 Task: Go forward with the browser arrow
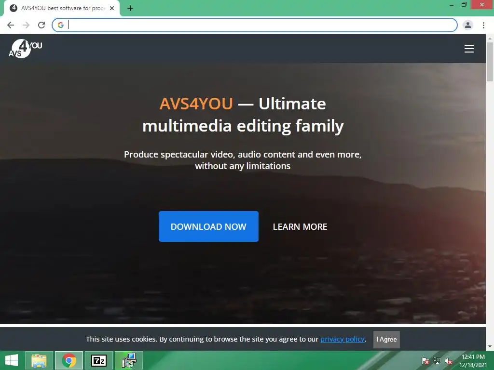[26, 25]
